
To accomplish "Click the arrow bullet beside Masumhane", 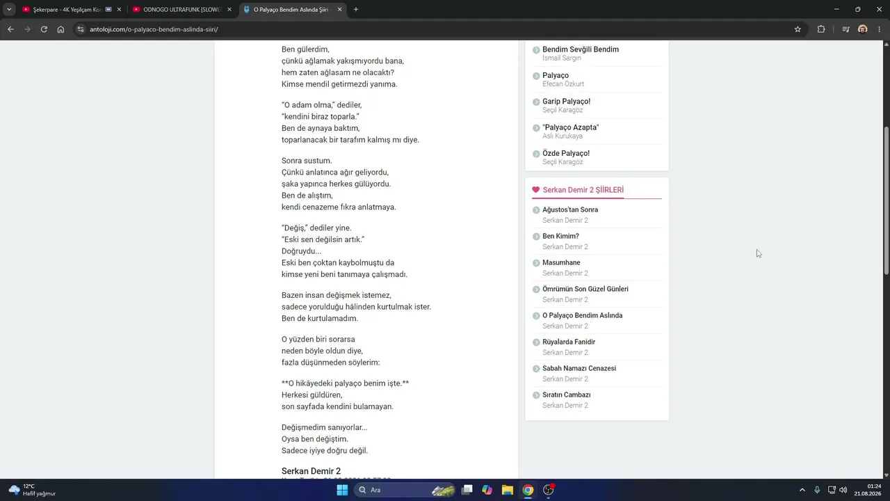I will [536, 263].
